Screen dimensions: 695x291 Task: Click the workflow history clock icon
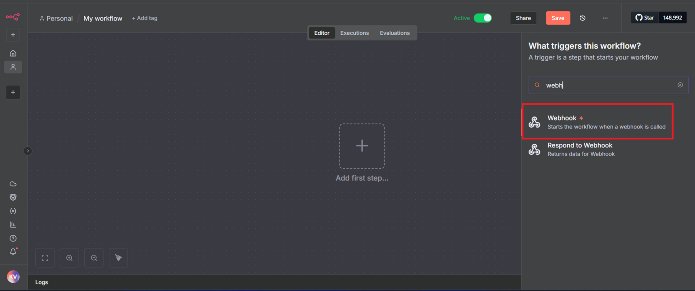coord(582,18)
